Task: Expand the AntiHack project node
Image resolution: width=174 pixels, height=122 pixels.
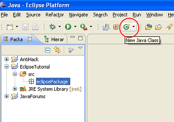Action: point(6,59)
